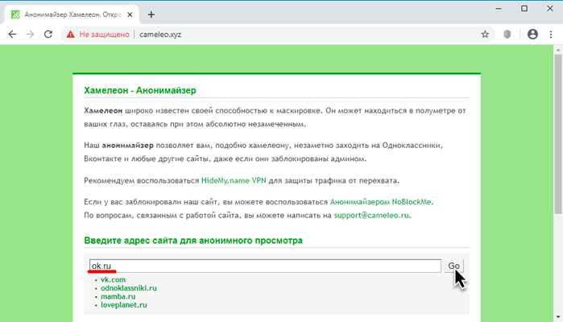Close the Анонимайзер Хамелеон tab

coord(130,14)
